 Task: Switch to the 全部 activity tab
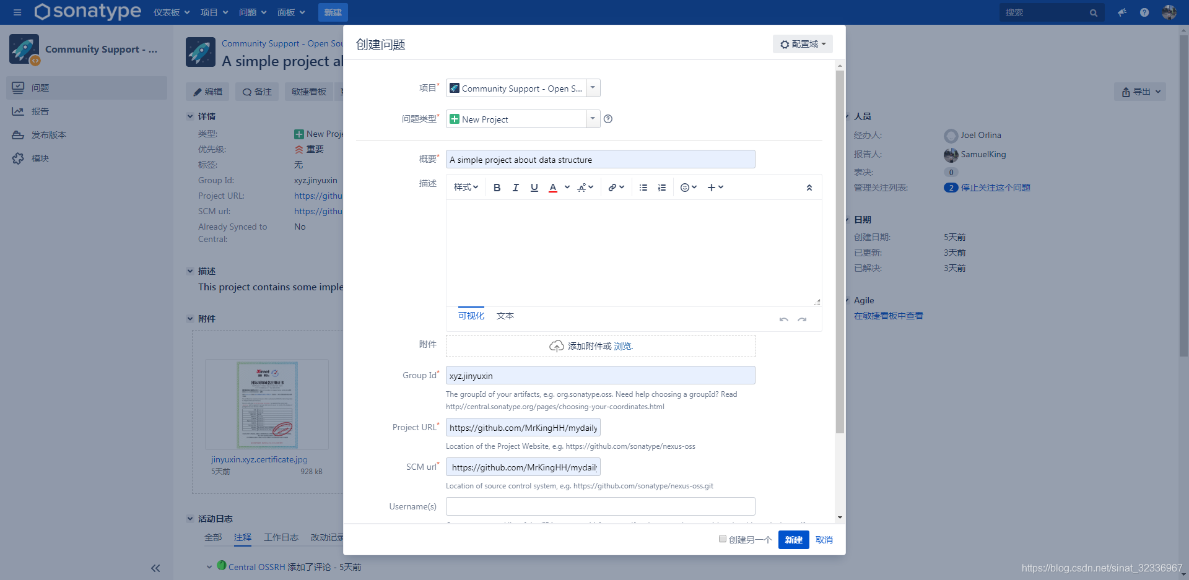tap(213, 537)
